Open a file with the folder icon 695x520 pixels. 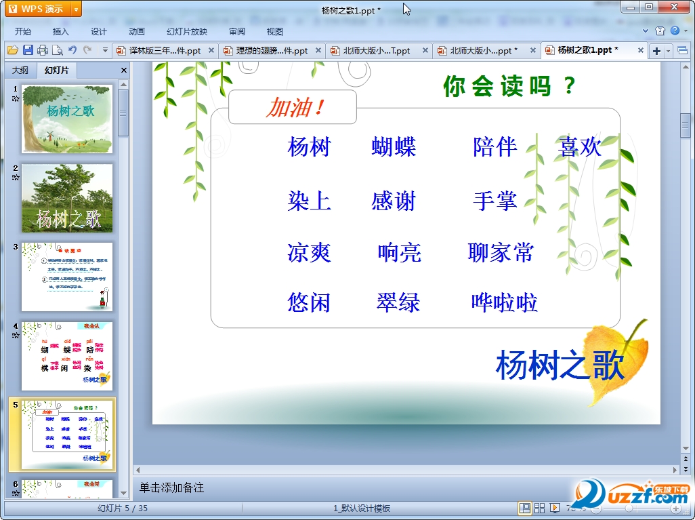[13, 50]
